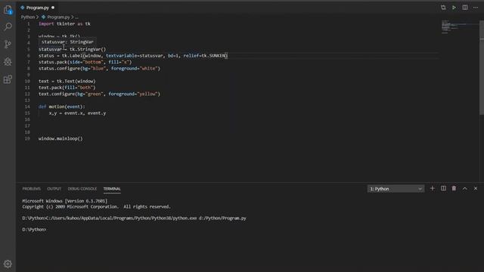Click the text.pack fill both line
The width and height of the screenshot is (484, 272).
point(67,88)
